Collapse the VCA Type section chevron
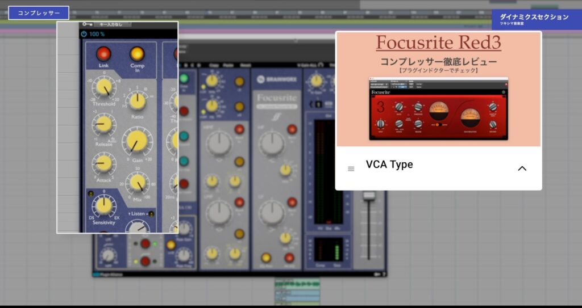The image size is (582, 308). [522, 168]
